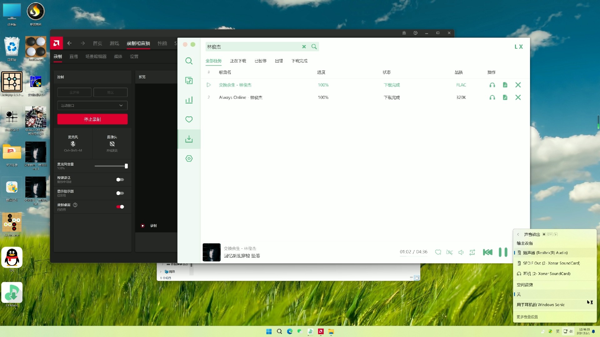This screenshot has width=600, height=337.
Task: Switch to the 正在下载 tab
Action: pos(238,61)
